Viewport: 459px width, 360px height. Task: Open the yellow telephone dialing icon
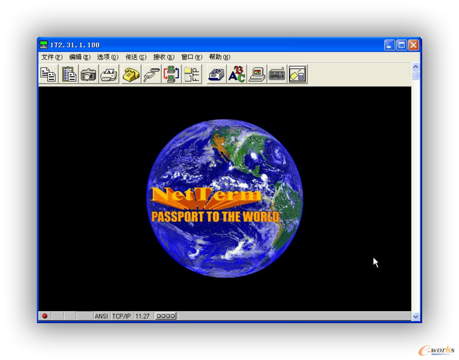coord(131,74)
